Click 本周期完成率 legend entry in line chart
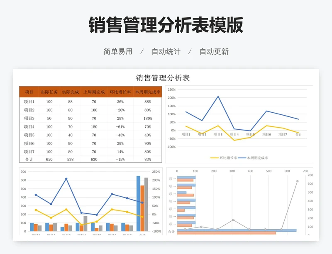The height and width of the screenshot is (254, 332). [x=253, y=158]
